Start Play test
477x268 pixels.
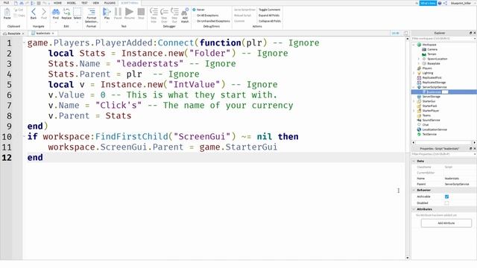(107, 13)
